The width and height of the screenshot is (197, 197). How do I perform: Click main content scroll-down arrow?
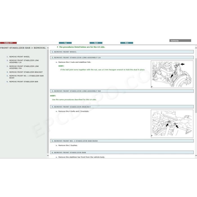pyautogui.click(x=196, y=155)
